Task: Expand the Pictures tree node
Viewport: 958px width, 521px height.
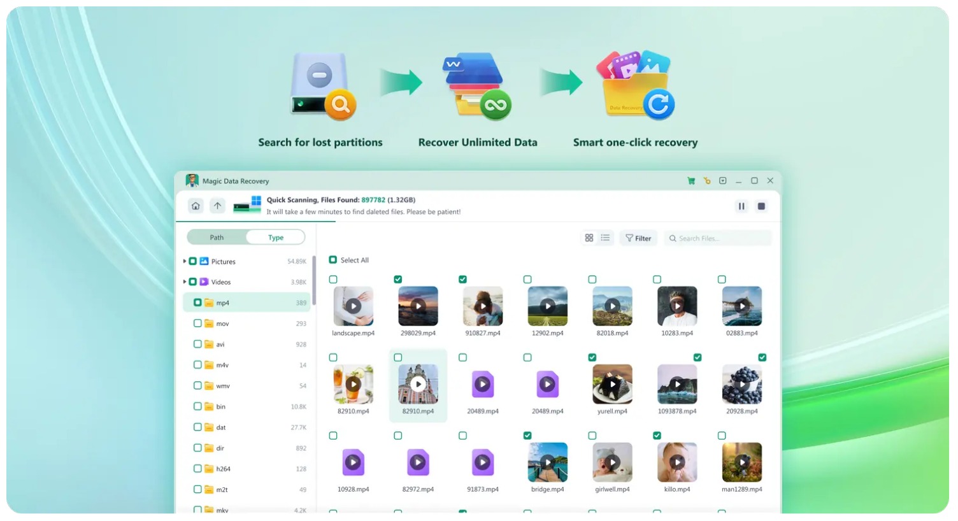Action: 185,261
